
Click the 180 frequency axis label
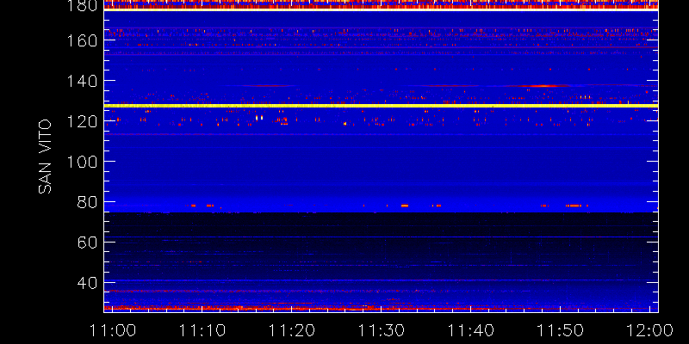click(x=81, y=6)
